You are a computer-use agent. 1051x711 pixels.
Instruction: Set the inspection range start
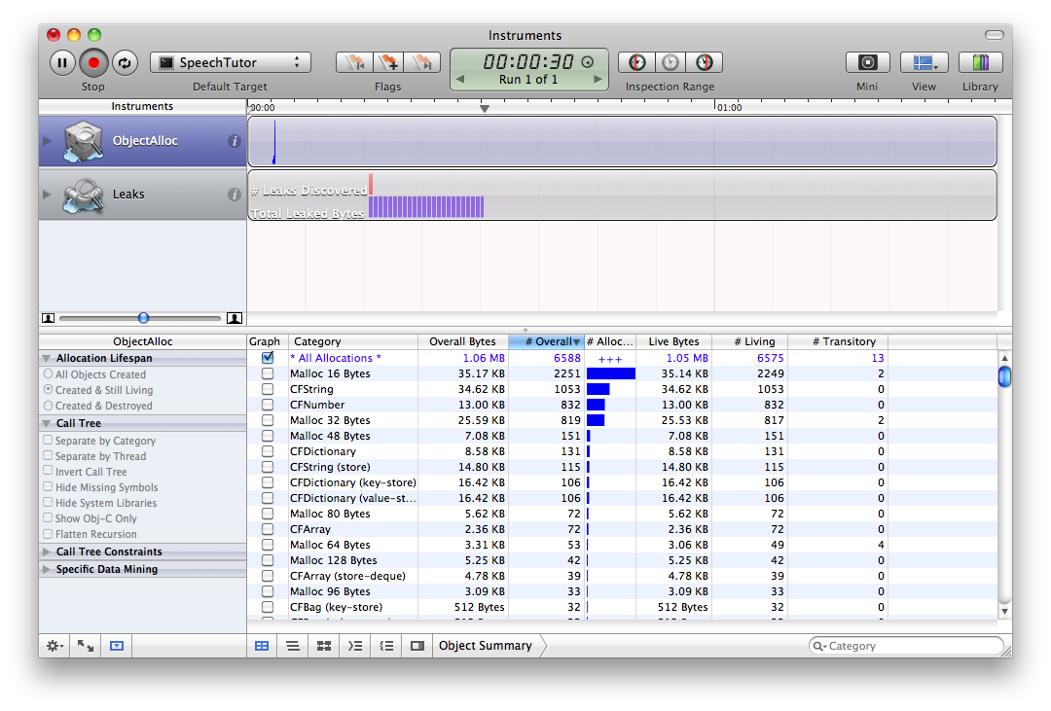click(x=636, y=62)
